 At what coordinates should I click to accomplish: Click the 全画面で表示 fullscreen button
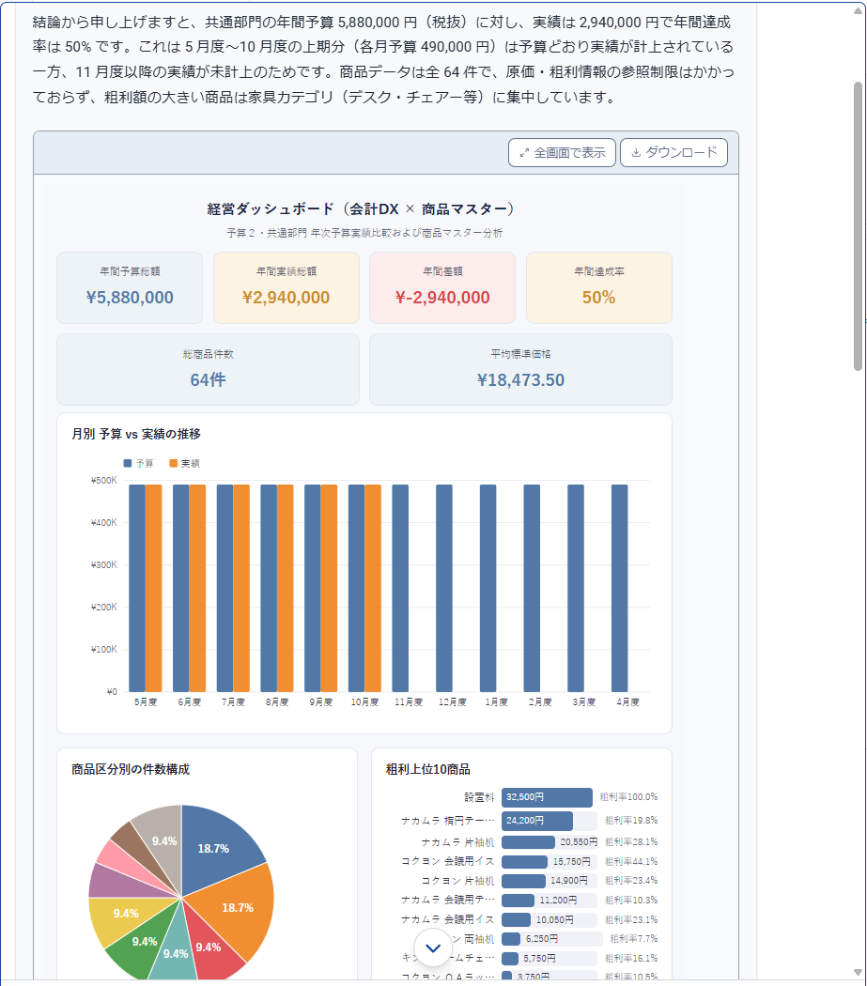pos(562,153)
